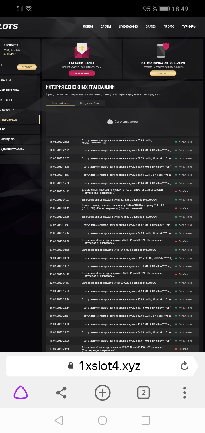Image resolution: width=205 pixels, height=433 pixels.
Task: Select the Основной счет tab
Action: click(x=60, y=103)
